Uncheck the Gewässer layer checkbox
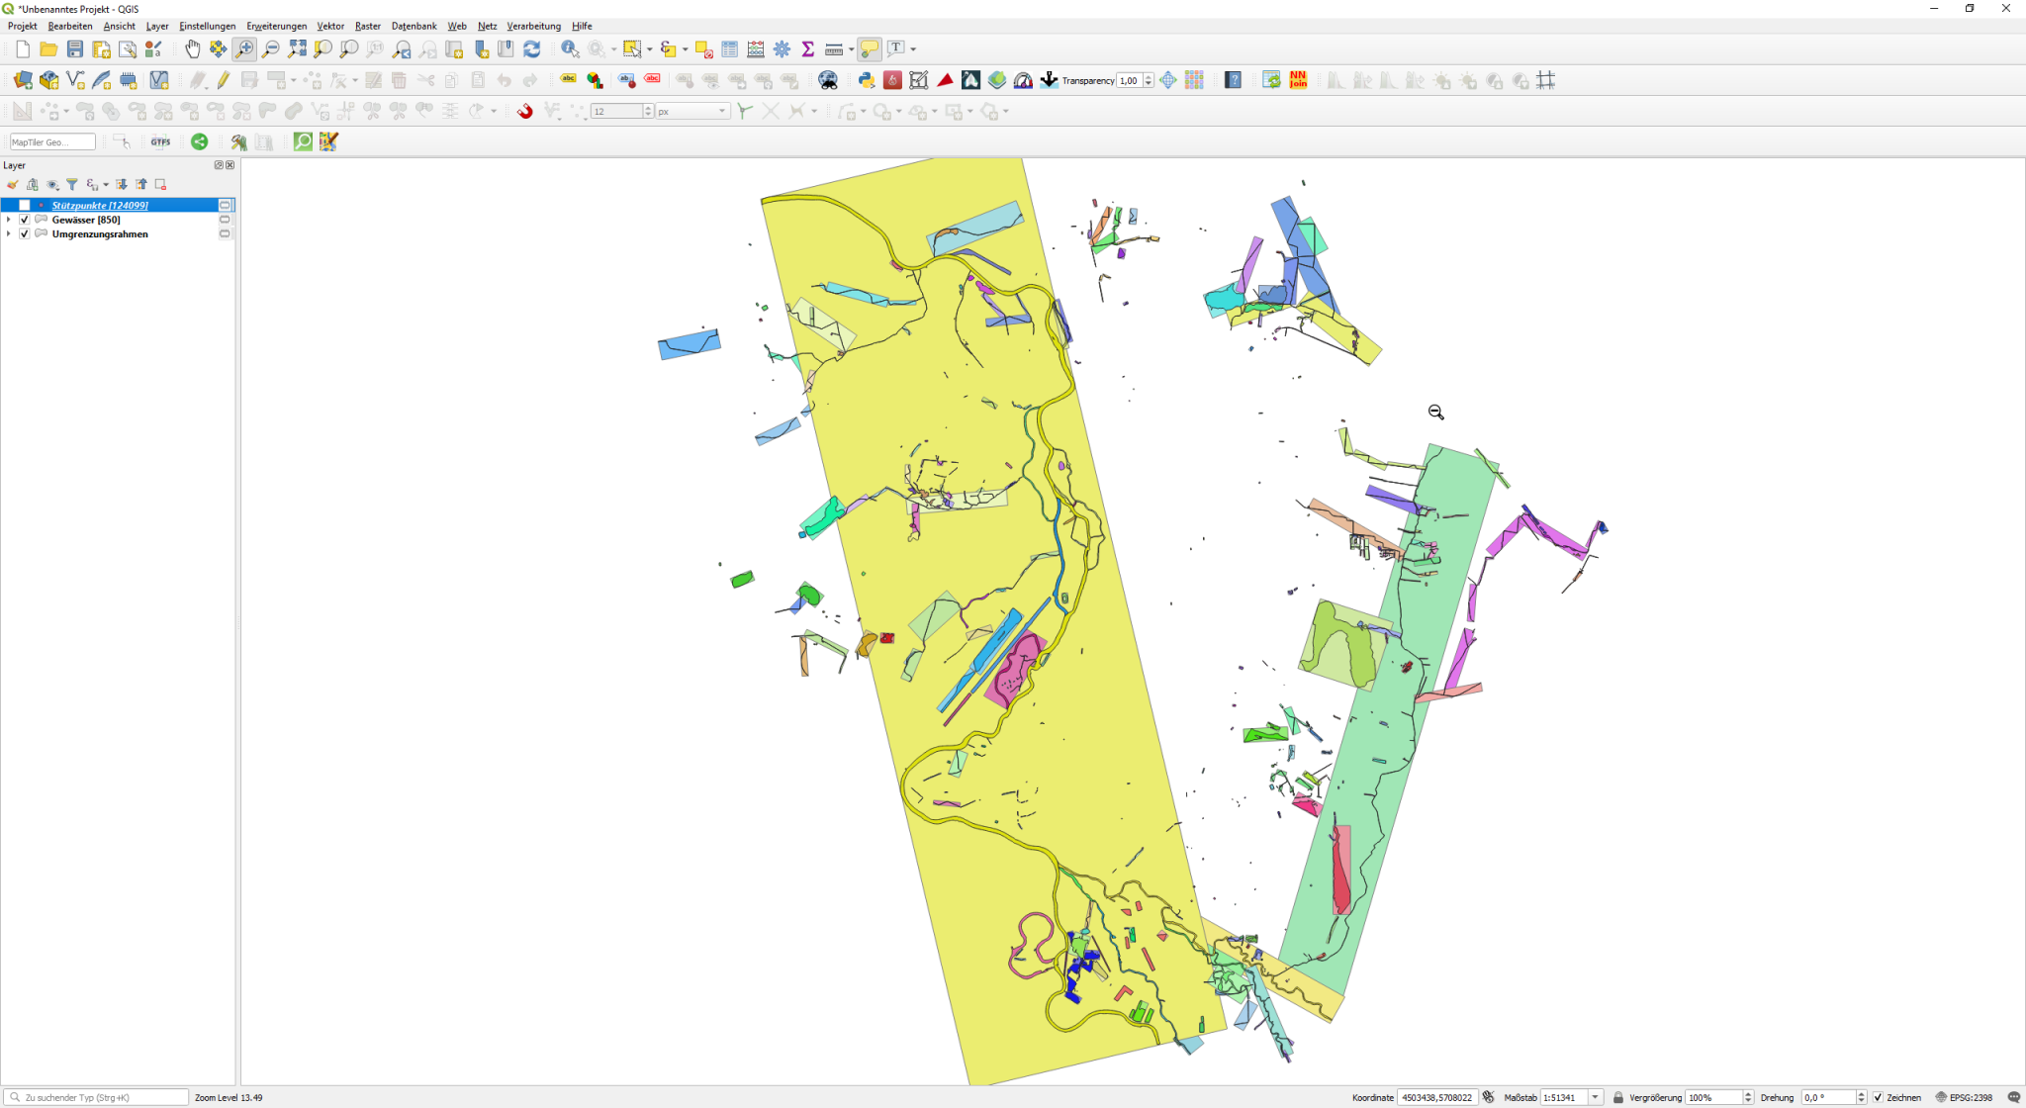The width and height of the screenshot is (2026, 1108). [x=24, y=219]
